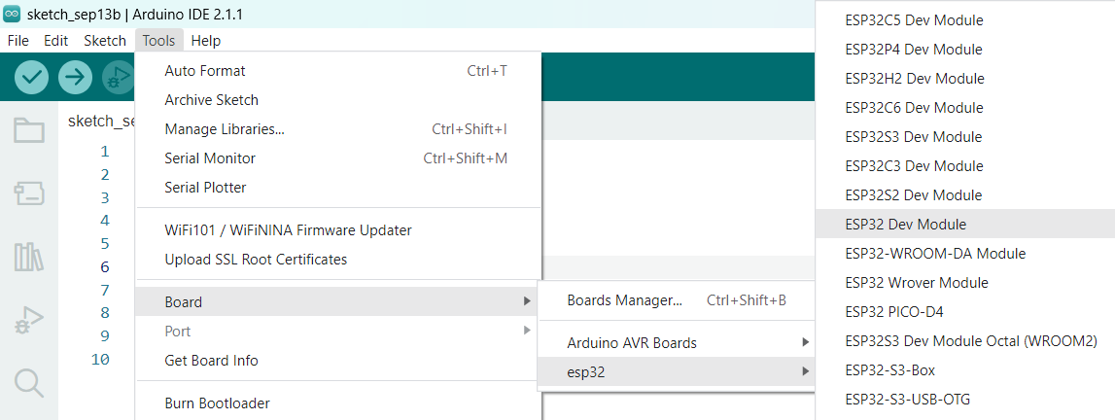Click the Arduino logo in title bar

[12, 15]
